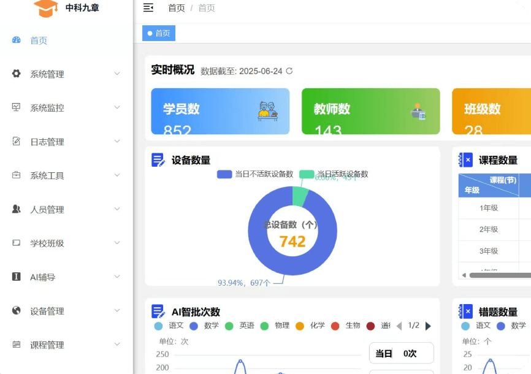Screen dimensions: 531x374
Task: Expand the 系统管理 sidebar menu
Action: point(67,74)
